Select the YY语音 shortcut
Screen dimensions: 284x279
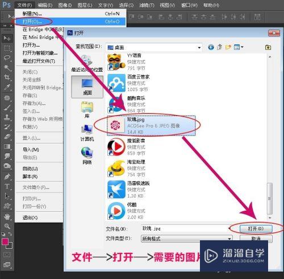tap(127, 61)
